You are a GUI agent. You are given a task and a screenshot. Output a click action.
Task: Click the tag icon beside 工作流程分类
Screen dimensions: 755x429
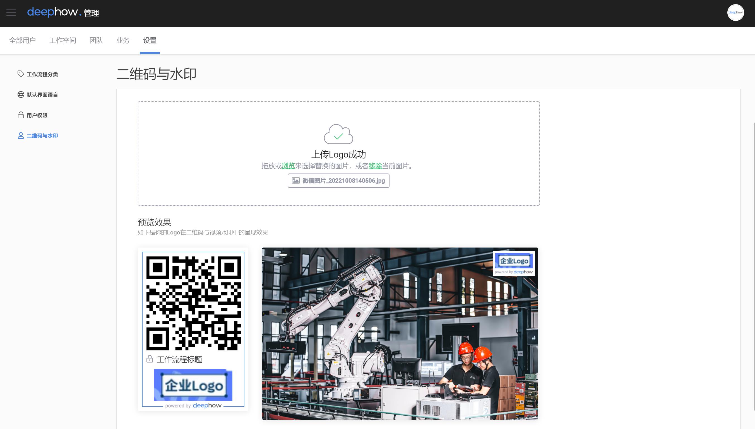[21, 74]
